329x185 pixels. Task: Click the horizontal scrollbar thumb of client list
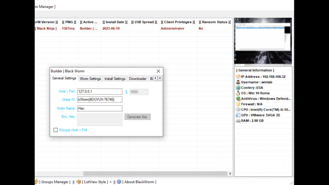[x=155, y=173]
